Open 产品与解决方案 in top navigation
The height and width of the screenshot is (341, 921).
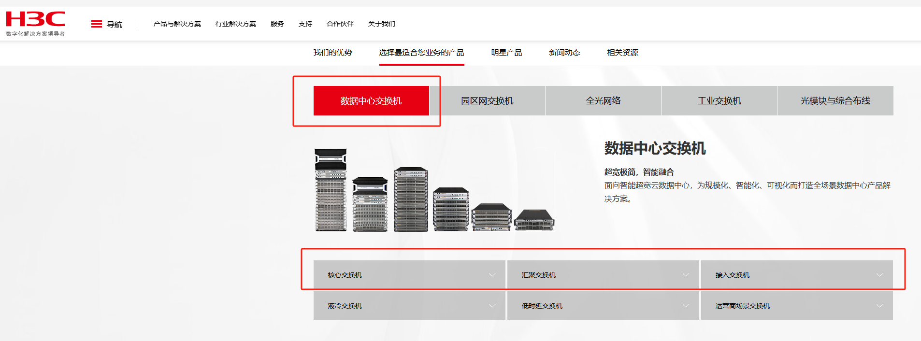(177, 24)
